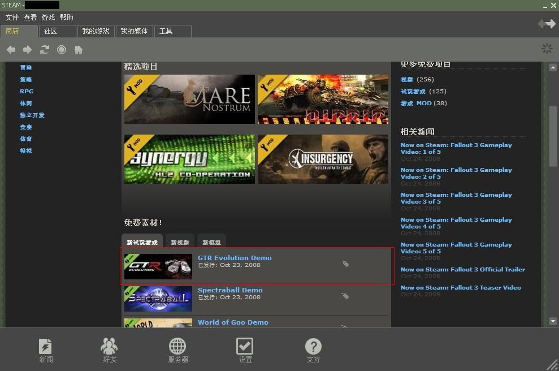
Task: Open Fallout 3 Gameplay Video 2 of 5
Action: click(x=456, y=174)
